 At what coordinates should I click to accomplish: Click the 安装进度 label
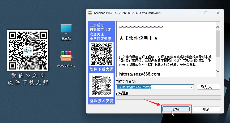point(122,93)
